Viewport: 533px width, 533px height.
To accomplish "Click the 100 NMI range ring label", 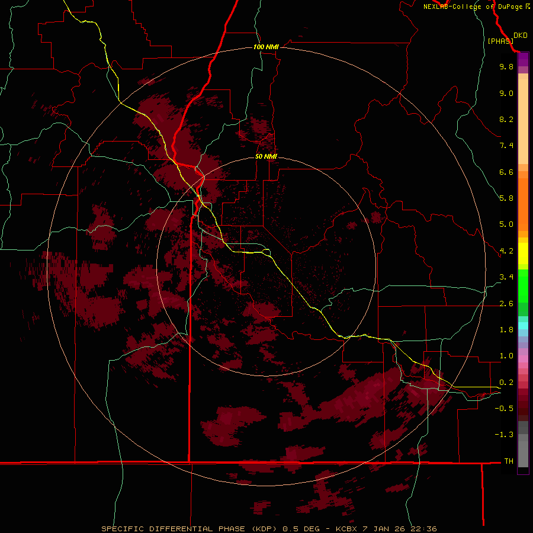I will point(266,47).
